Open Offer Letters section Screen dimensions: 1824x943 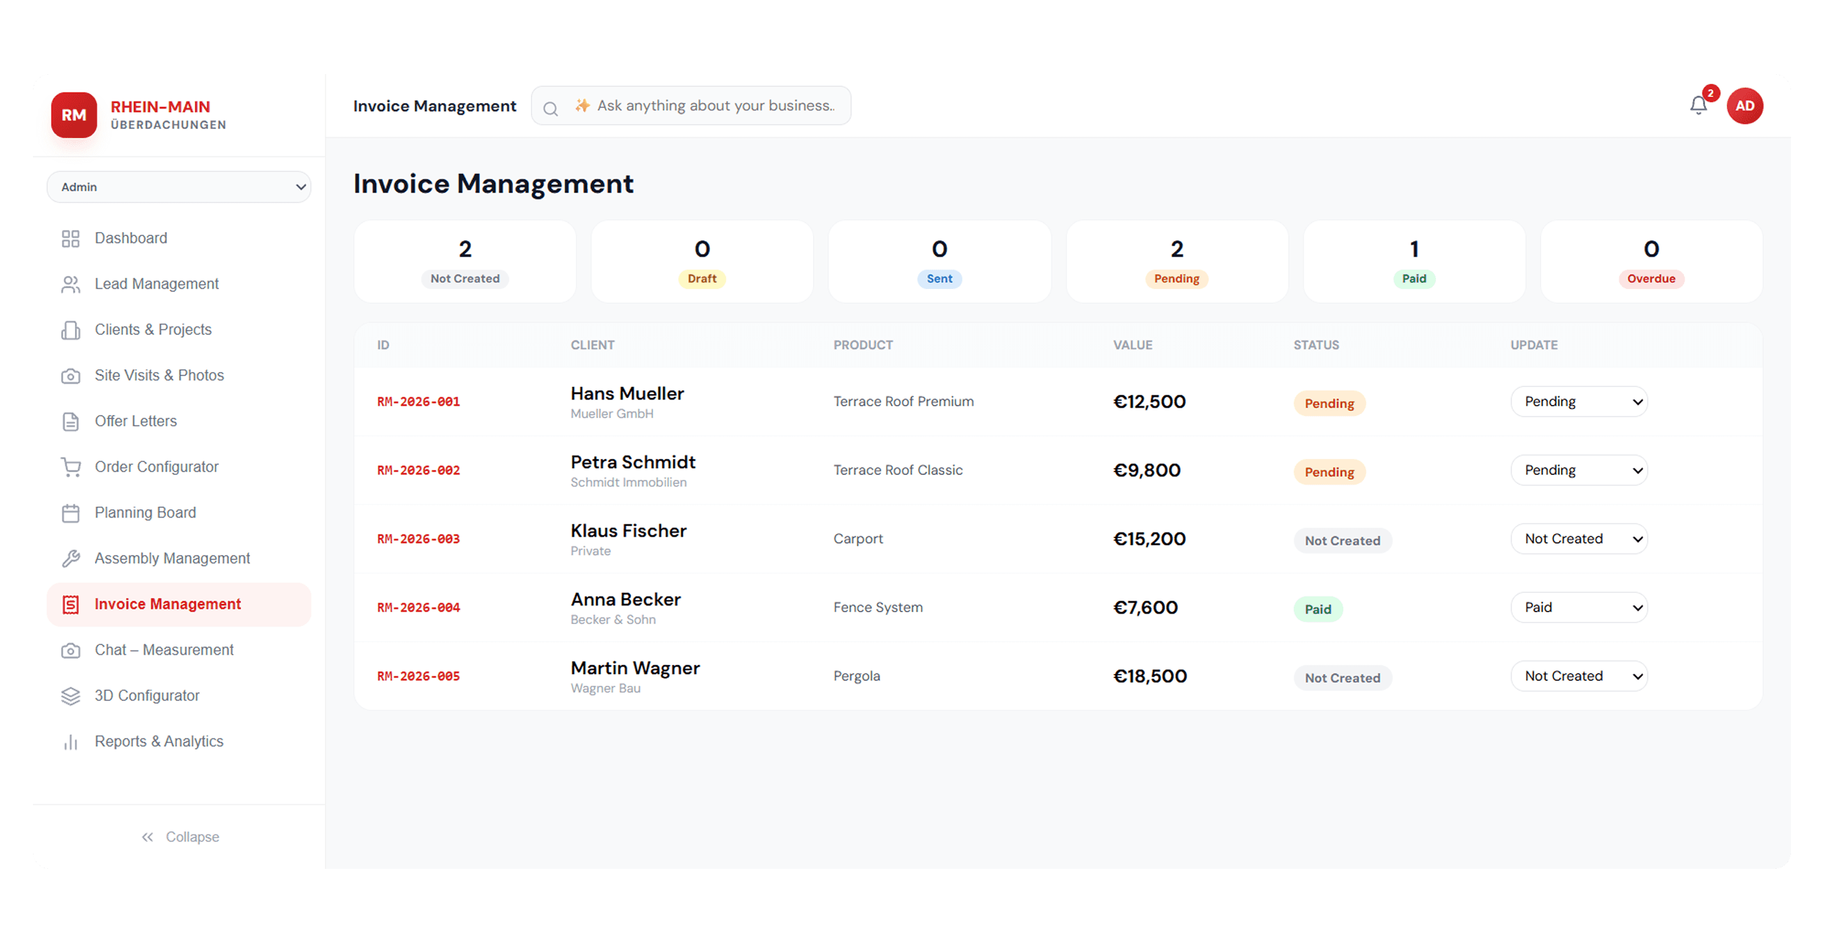179,421
